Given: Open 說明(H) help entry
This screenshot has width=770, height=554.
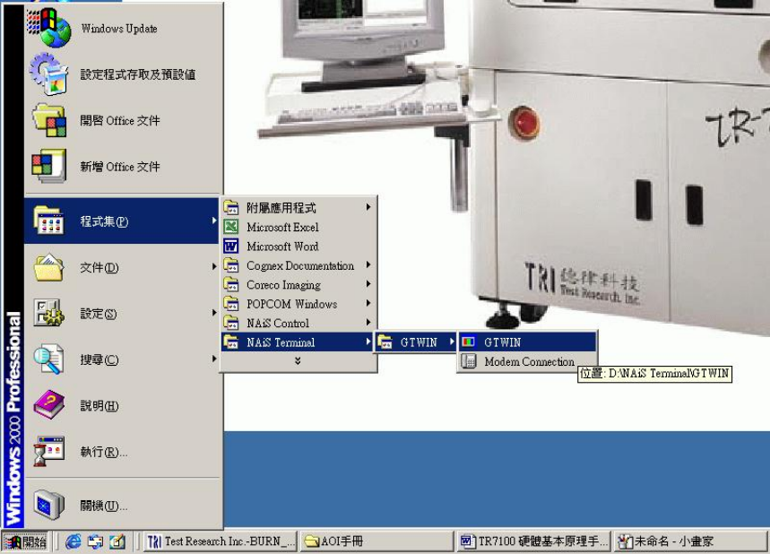Looking at the screenshot, I should (x=121, y=406).
